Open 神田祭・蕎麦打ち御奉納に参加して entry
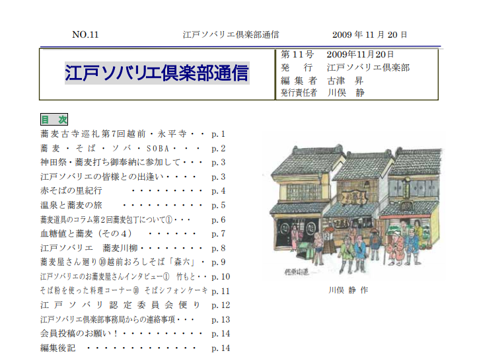Image resolution: width=477 pixels, height=353 pixels. 132,163
